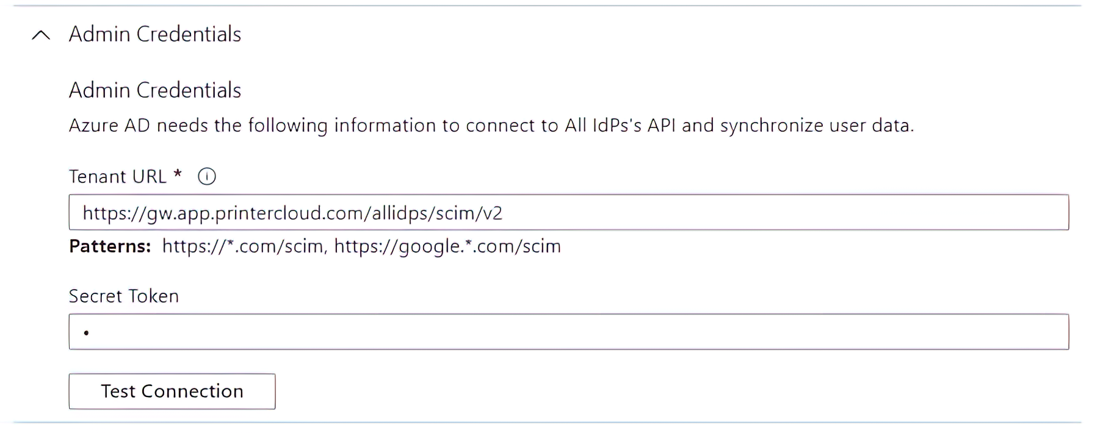Click 'Azure AD' in the description sentence
Screen dimensions: 1111x433
(x=110, y=126)
